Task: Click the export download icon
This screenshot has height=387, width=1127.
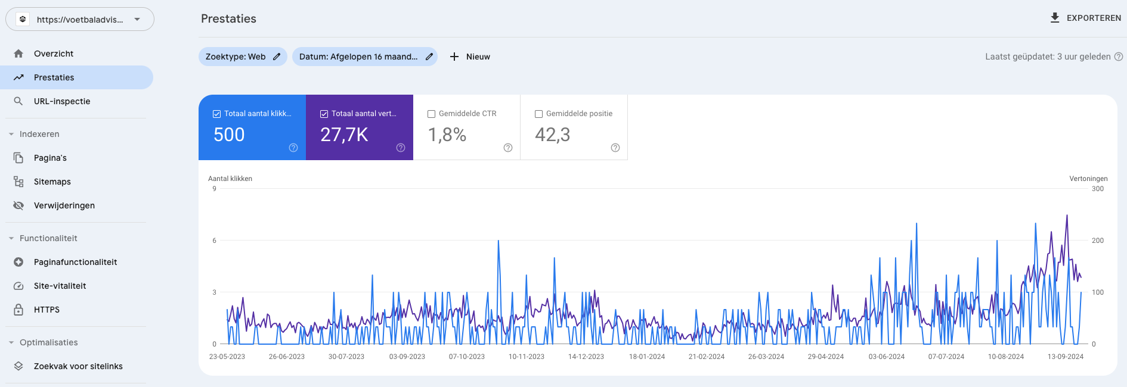Action: pyautogui.click(x=1055, y=18)
